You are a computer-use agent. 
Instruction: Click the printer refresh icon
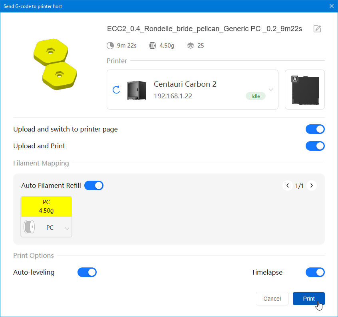116,90
